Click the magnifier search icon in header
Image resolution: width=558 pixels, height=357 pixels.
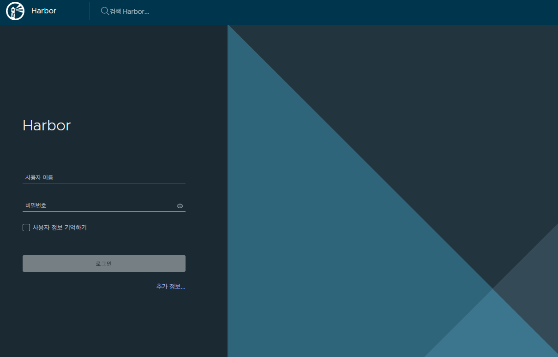(105, 11)
